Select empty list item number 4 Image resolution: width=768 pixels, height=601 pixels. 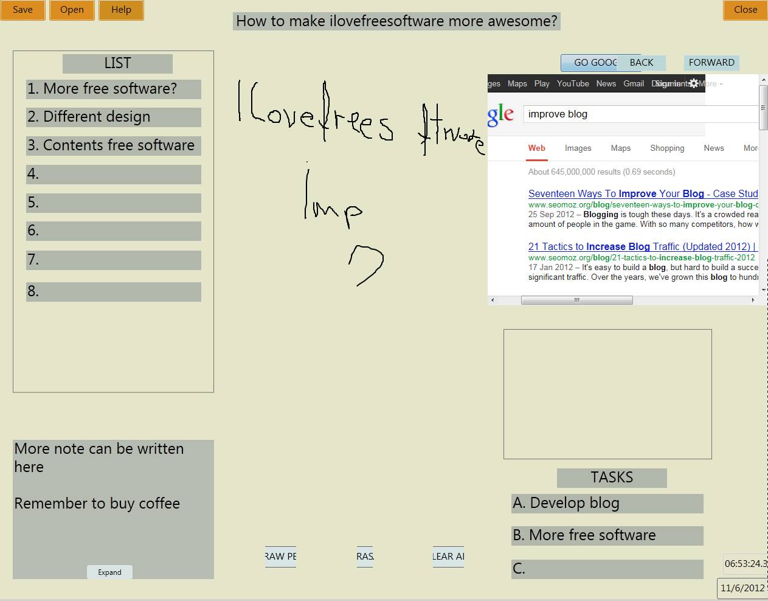114,174
